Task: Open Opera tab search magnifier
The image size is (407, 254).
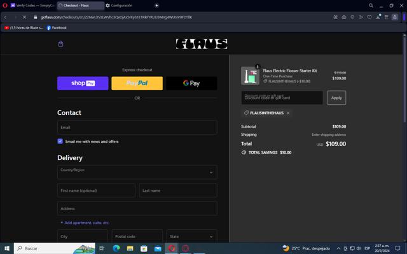Action: [x=371, y=5]
